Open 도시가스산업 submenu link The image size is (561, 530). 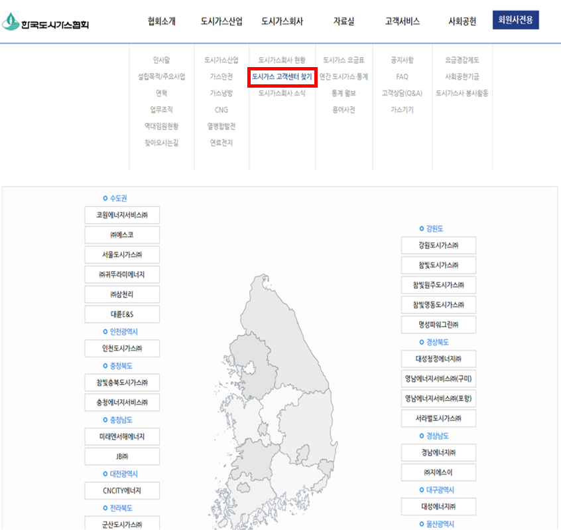click(221, 60)
